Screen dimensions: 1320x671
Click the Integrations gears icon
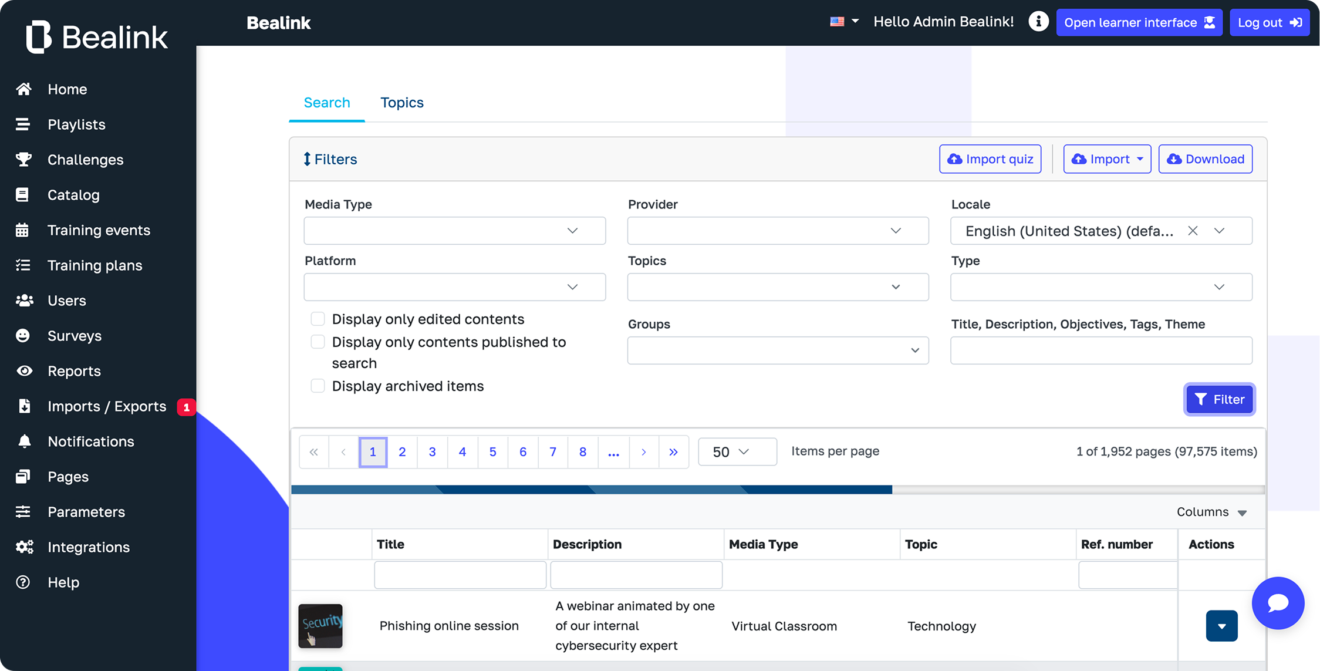[24, 547]
